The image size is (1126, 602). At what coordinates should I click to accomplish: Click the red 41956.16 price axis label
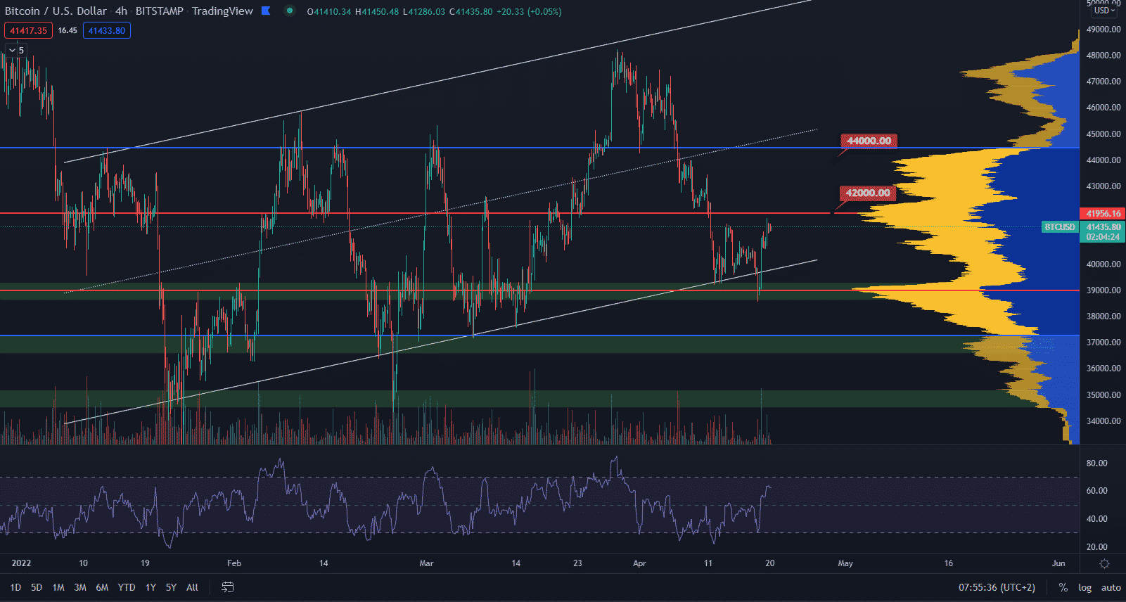pyautogui.click(x=1103, y=214)
